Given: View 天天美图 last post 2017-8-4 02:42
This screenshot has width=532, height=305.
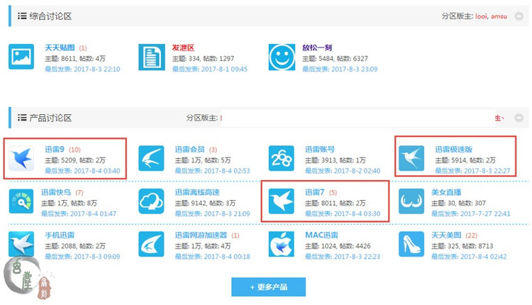Looking at the screenshot, I should pos(469,257).
